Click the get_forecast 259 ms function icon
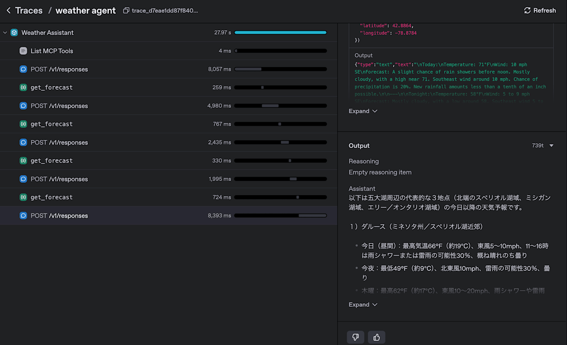The width and height of the screenshot is (567, 345). 23,87
